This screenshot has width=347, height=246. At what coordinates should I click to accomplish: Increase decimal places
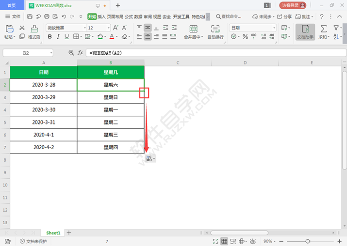click(264, 36)
